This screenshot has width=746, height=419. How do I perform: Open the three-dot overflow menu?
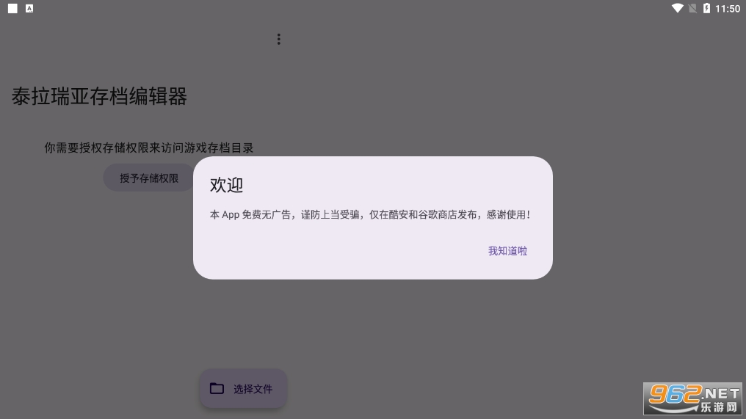(x=279, y=40)
